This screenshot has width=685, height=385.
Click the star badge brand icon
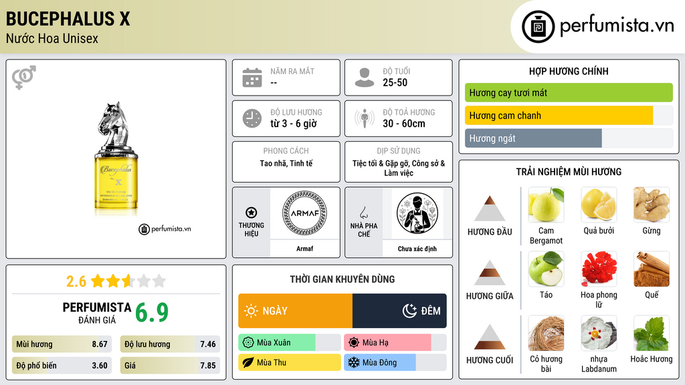tap(252, 213)
